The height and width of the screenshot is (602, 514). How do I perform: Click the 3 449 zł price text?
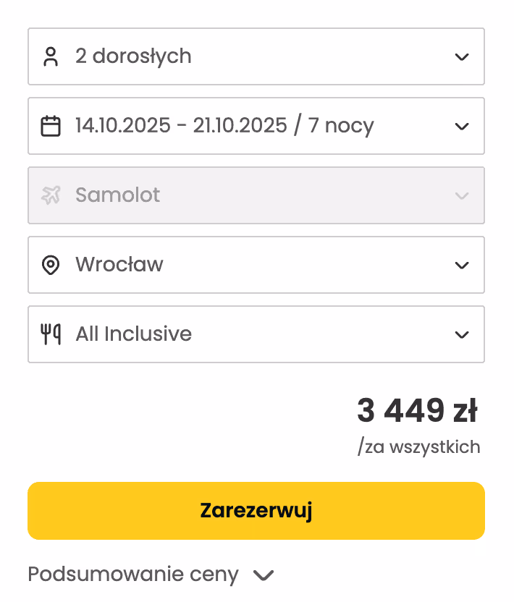coord(418,410)
